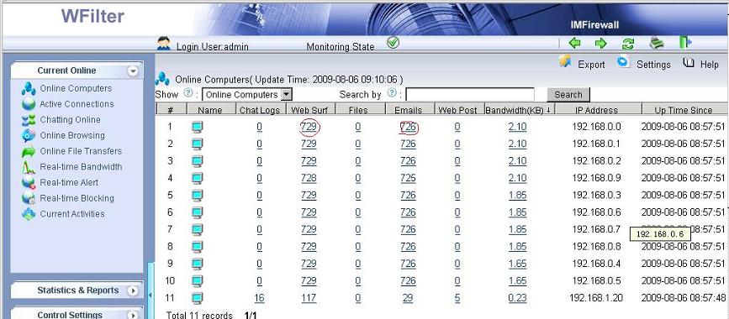Viewport: 729px width, 319px height.
Task: Click IP address 192.168.0.9
Action: pos(596,178)
